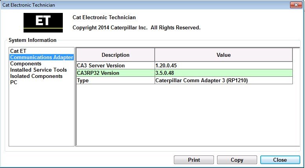Click the Print button
305x168 pixels.
coord(194,160)
